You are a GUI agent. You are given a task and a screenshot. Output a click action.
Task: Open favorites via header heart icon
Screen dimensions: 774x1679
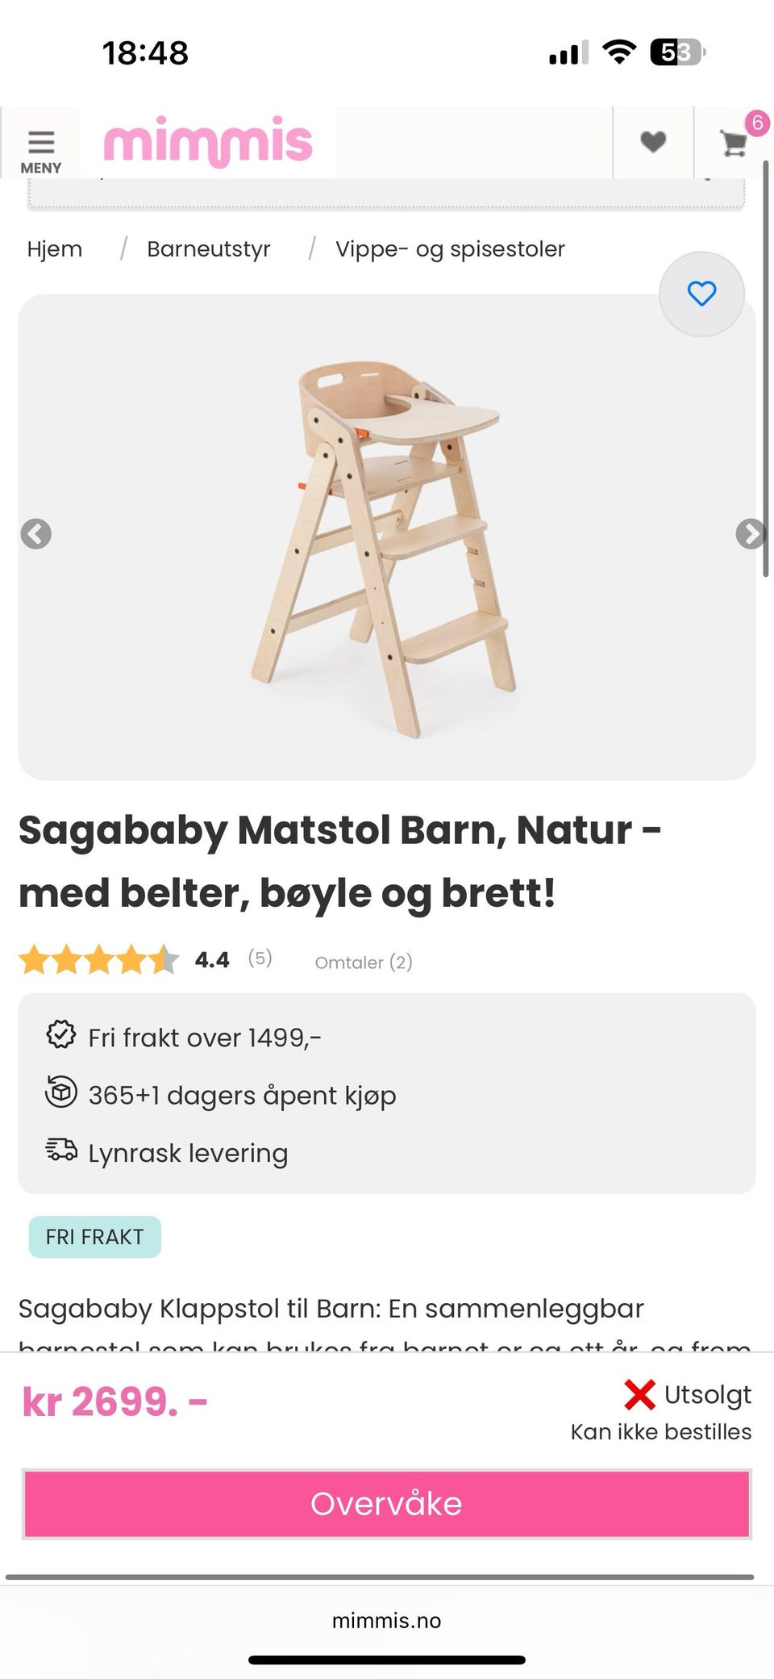coord(653,142)
